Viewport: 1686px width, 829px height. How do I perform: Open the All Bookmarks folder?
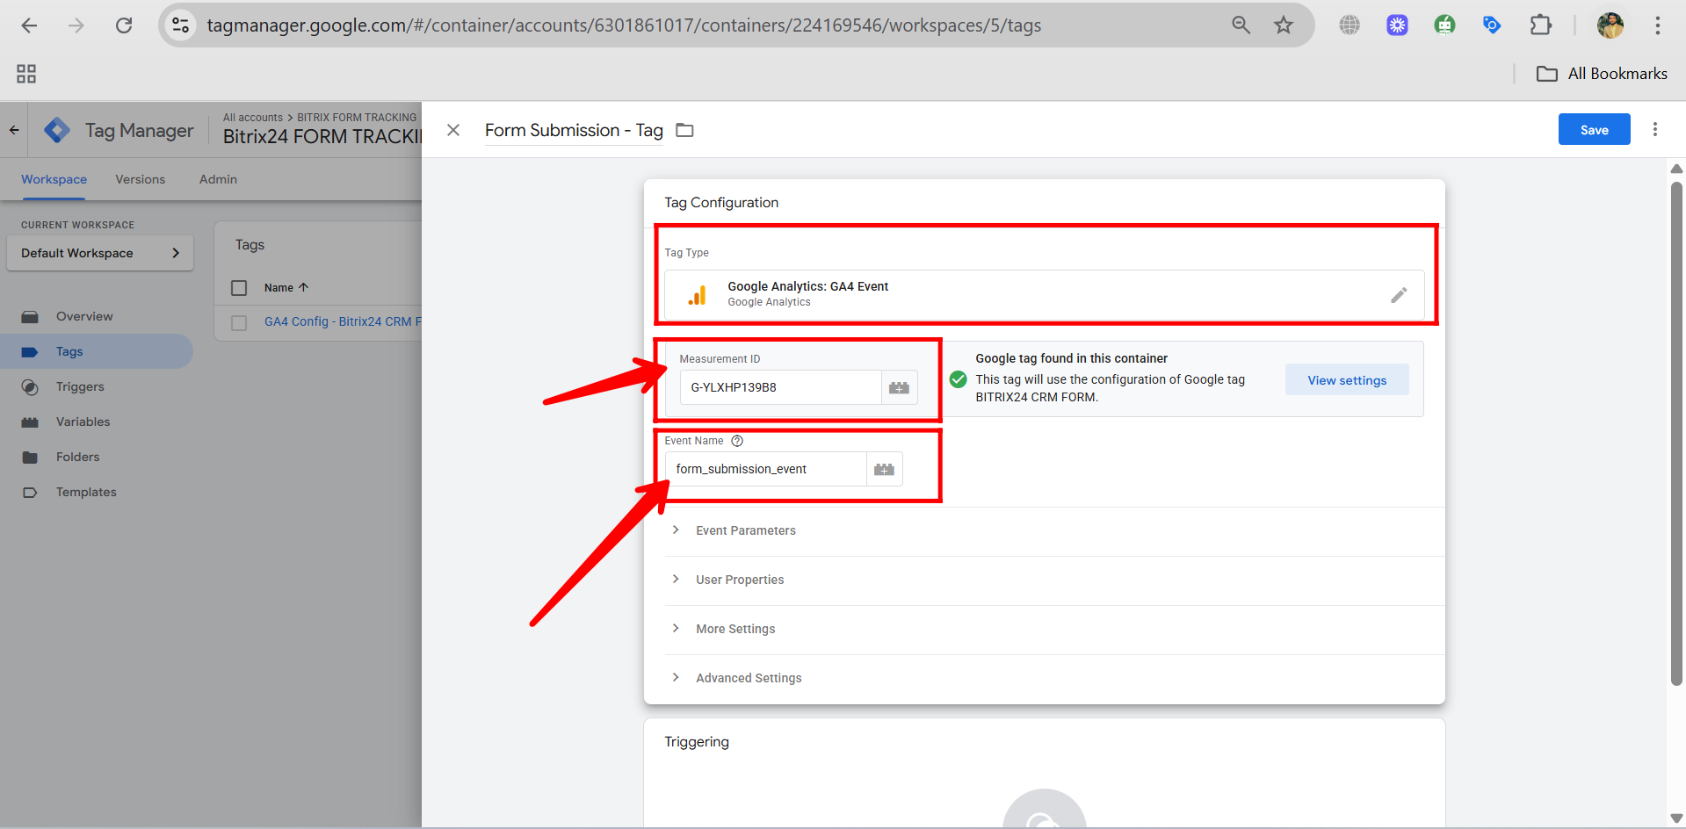(x=1602, y=74)
